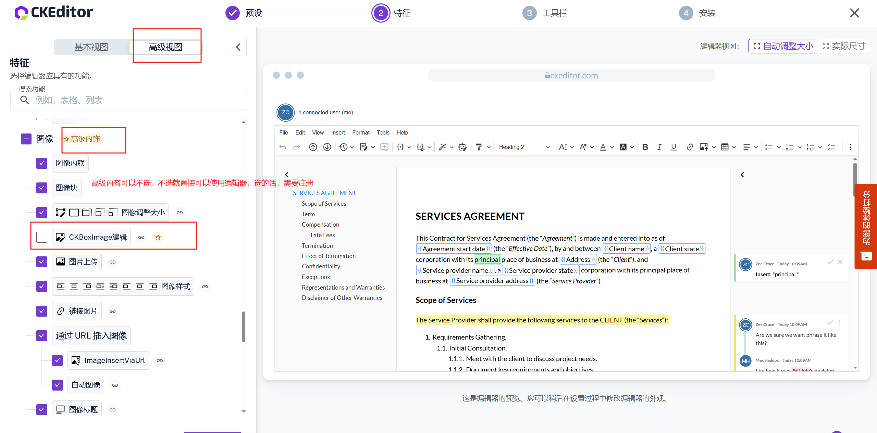Screen dimensions: 877x433
Task: Enable the CKBoxImage编辑 checkbox
Action: pos(42,237)
